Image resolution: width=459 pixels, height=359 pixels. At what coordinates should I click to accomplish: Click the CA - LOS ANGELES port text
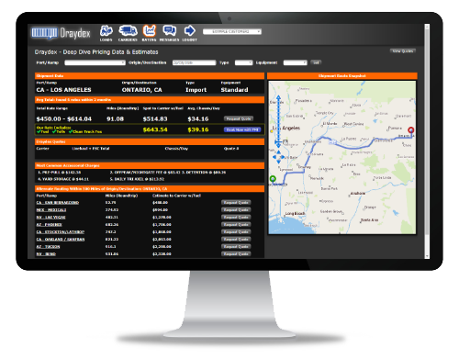point(63,90)
